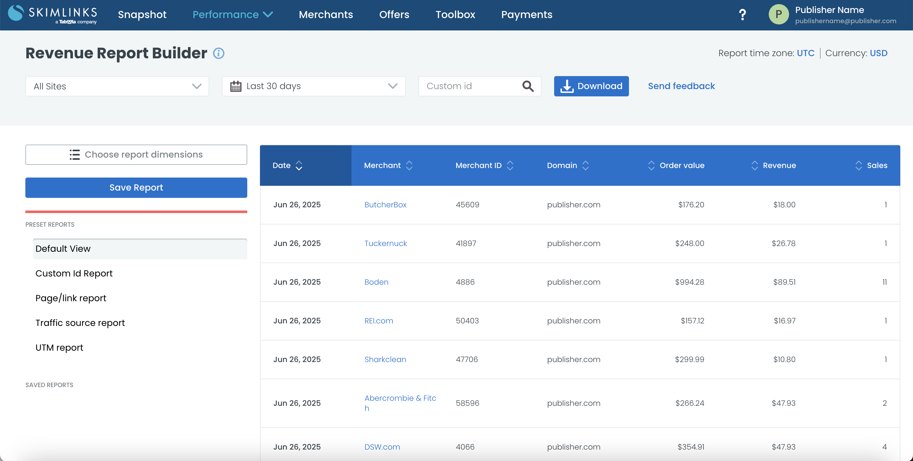Select the Traffic source report preset
Image resolution: width=913 pixels, height=461 pixels.
(80, 323)
